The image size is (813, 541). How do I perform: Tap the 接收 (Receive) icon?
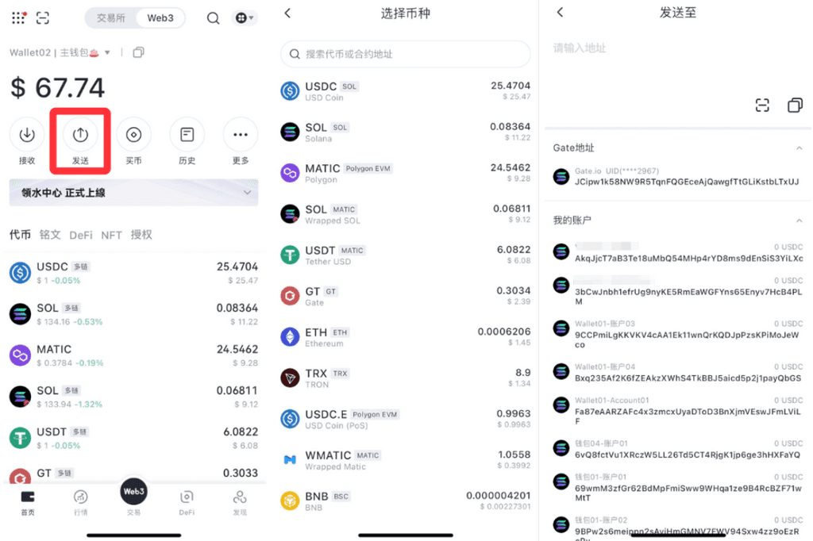(27, 136)
